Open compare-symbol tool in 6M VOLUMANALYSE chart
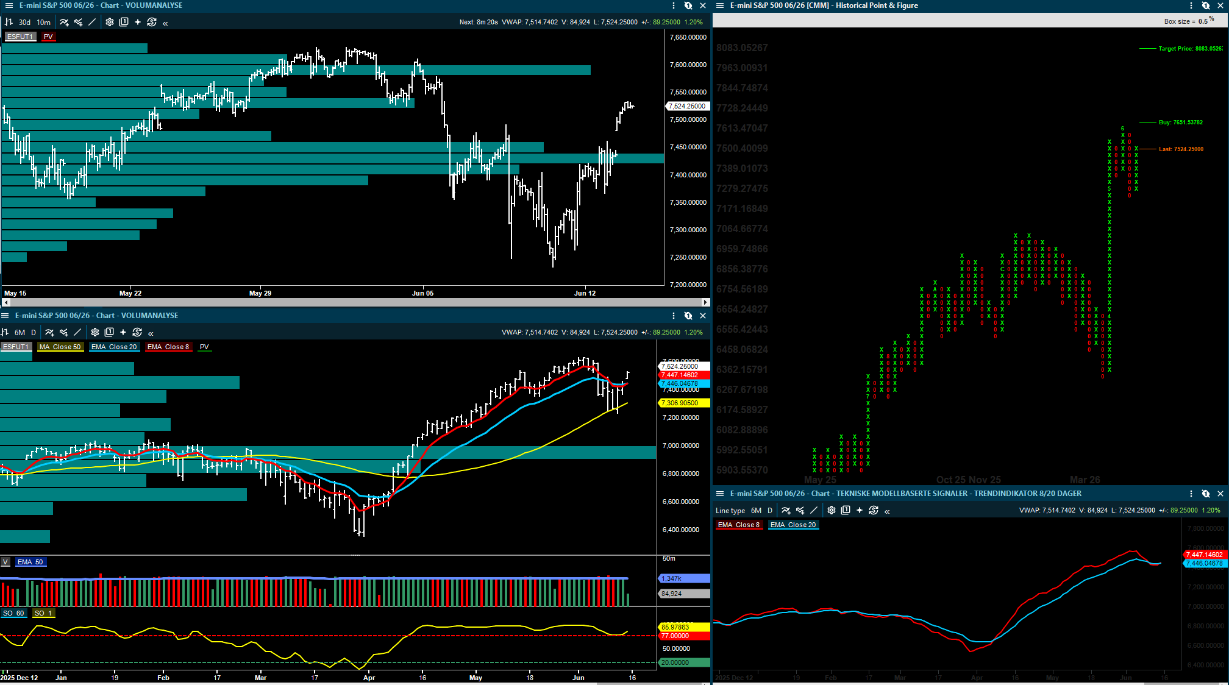 63,332
